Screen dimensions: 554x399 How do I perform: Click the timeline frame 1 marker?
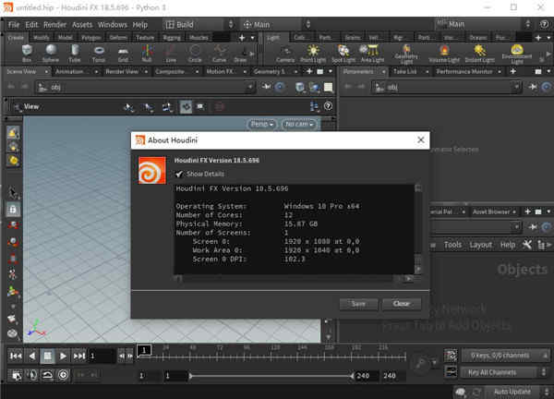coord(144,350)
